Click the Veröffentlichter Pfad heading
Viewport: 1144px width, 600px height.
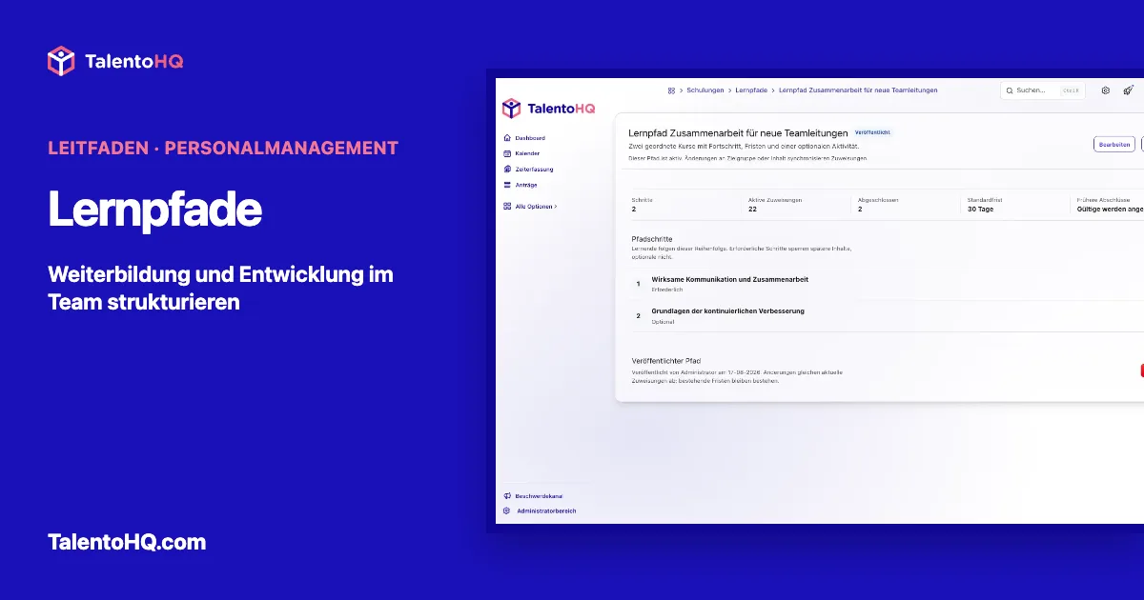tap(666, 361)
